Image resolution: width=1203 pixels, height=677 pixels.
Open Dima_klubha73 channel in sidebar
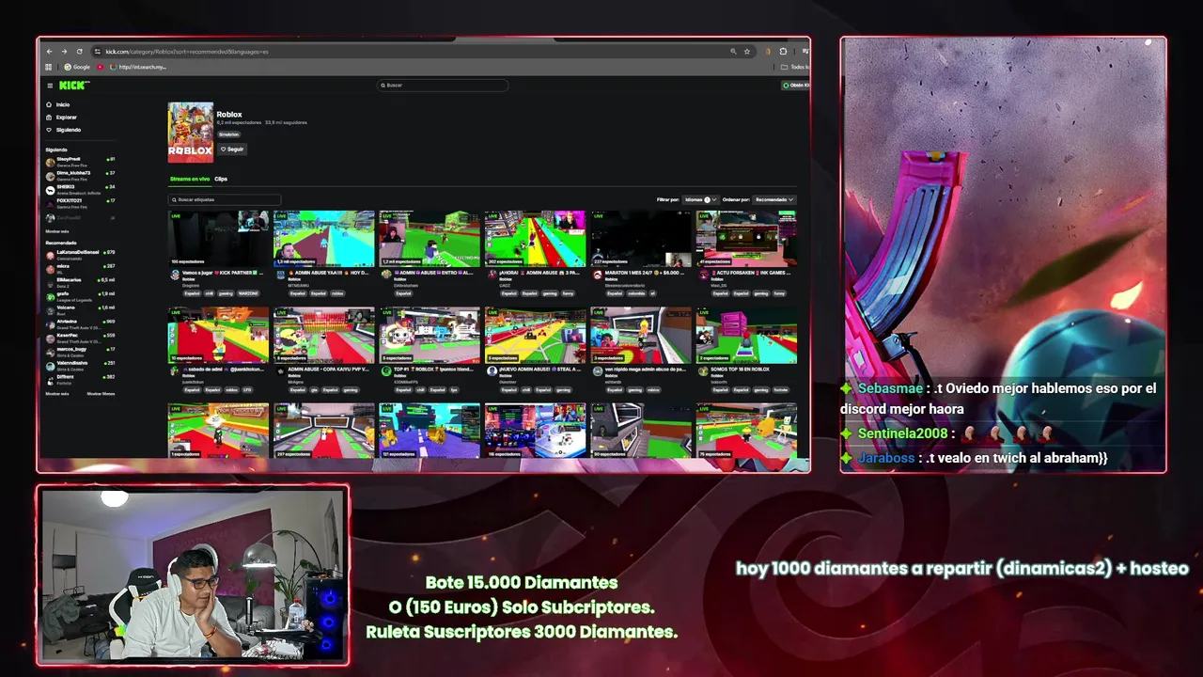click(x=80, y=175)
